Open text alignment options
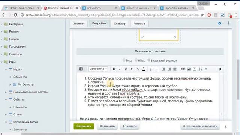Screen dimensions: 240x135 [x=175, y=69]
